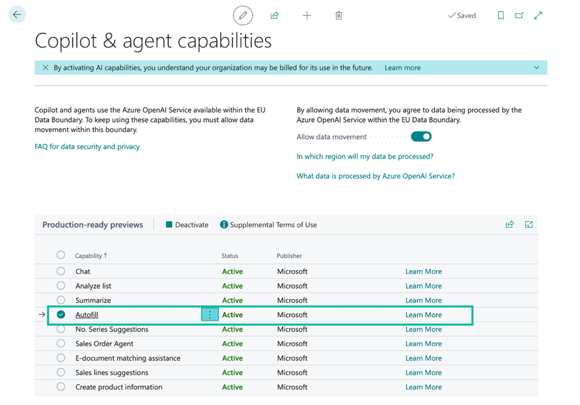Toggle the Allow data movement switch
580x405 pixels.
421,137
